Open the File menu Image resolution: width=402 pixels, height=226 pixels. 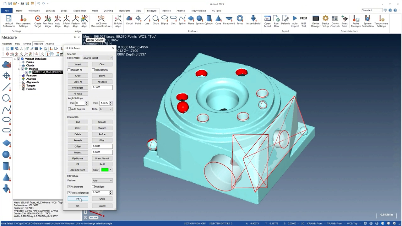(x=7, y=10)
